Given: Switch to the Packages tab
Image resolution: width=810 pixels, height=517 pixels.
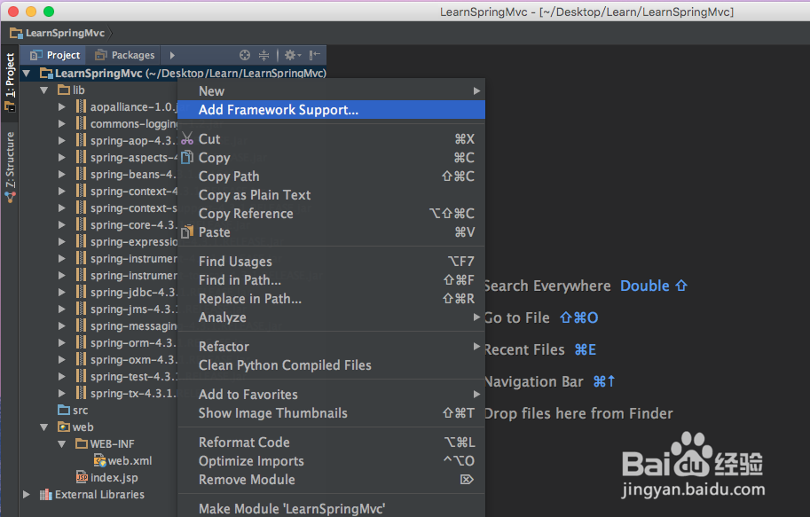Looking at the screenshot, I should pos(125,55).
